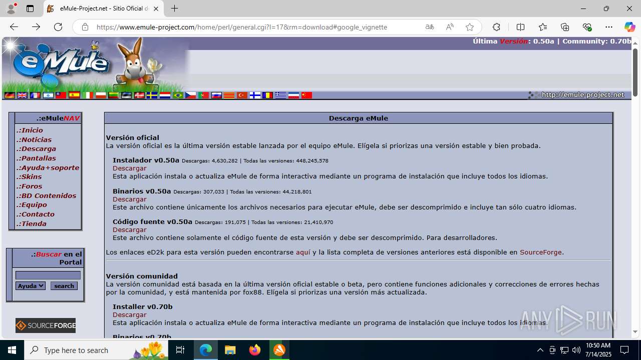Open Windows Start menu
641x360 pixels.
[x=12, y=350]
